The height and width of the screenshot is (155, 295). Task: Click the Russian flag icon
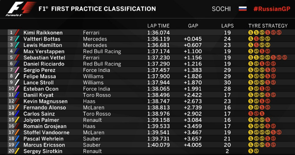coord(242,9)
